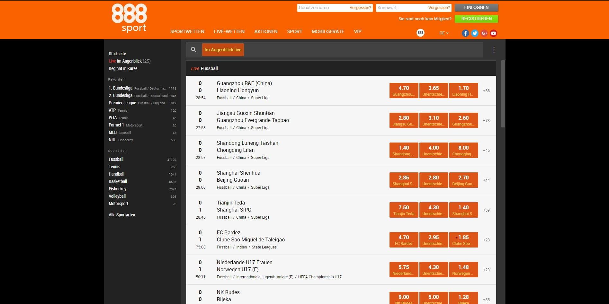
Task: Go to Startseite in sidebar
Action: click(117, 54)
